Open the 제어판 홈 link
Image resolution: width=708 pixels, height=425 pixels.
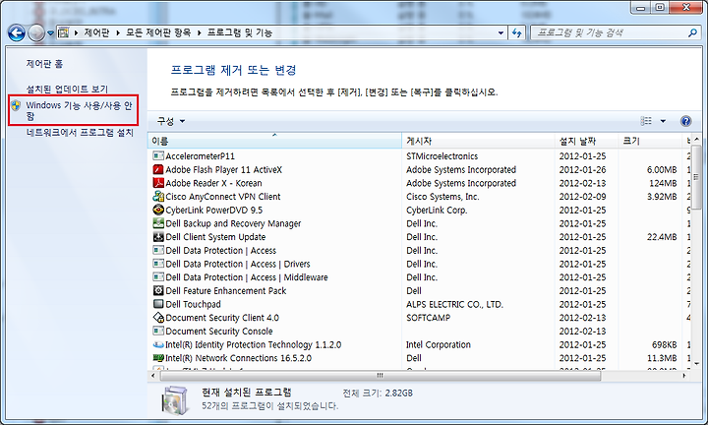[x=44, y=64]
